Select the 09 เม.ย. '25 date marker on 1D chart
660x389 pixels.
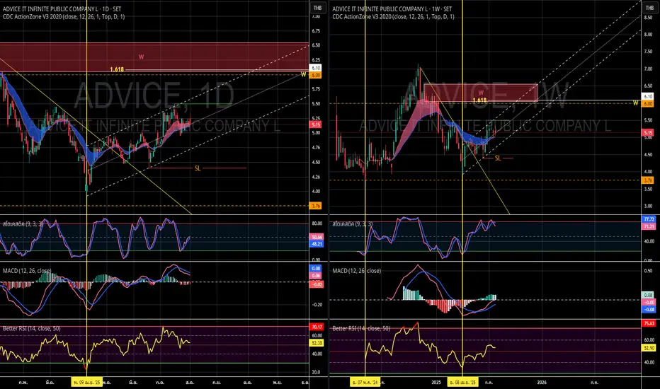pyautogui.click(x=86, y=382)
